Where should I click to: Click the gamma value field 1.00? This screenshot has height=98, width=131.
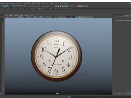(73, 17)
